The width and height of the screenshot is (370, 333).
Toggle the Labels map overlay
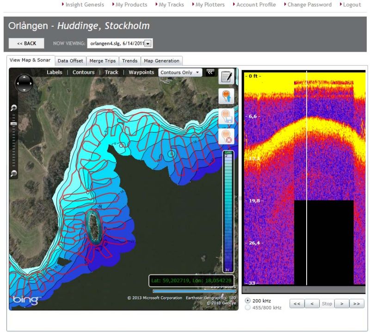(x=55, y=72)
